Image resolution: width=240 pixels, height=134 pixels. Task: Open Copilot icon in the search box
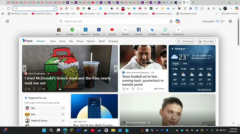click(178, 21)
